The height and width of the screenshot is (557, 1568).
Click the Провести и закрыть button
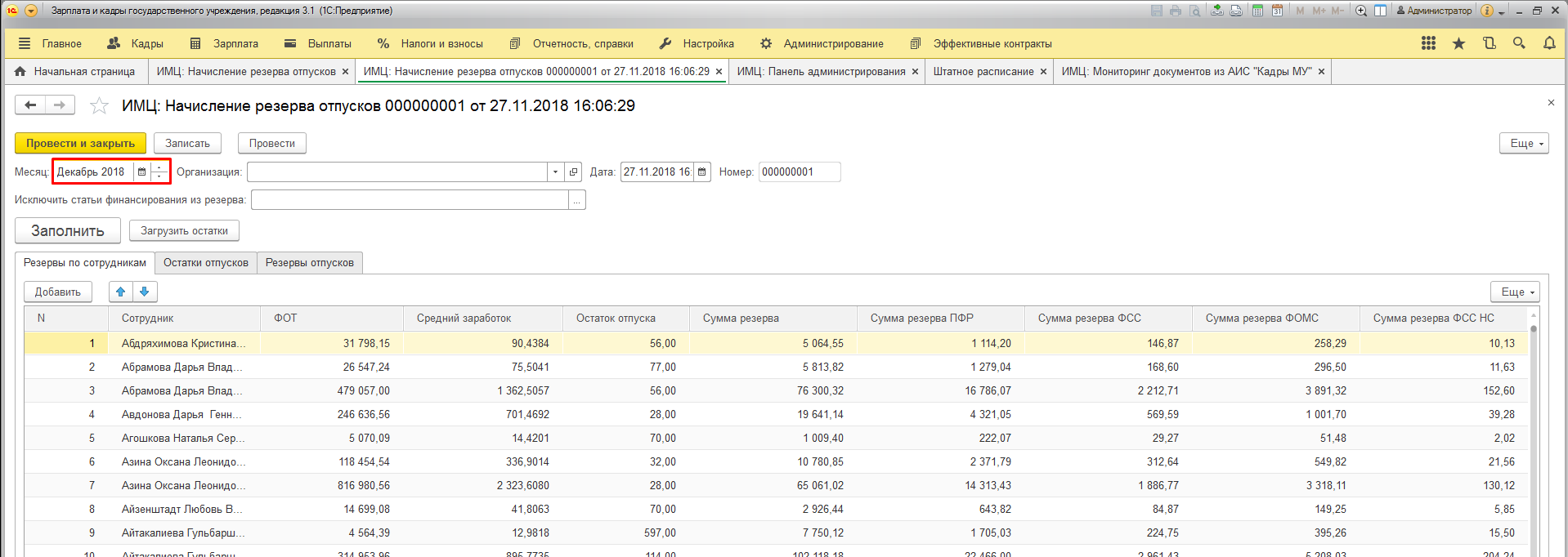(80, 143)
